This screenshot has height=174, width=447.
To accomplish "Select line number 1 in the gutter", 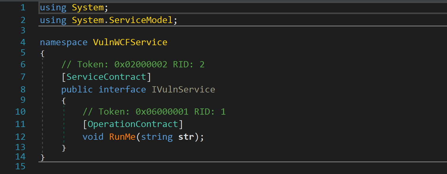I will [23, 7].
